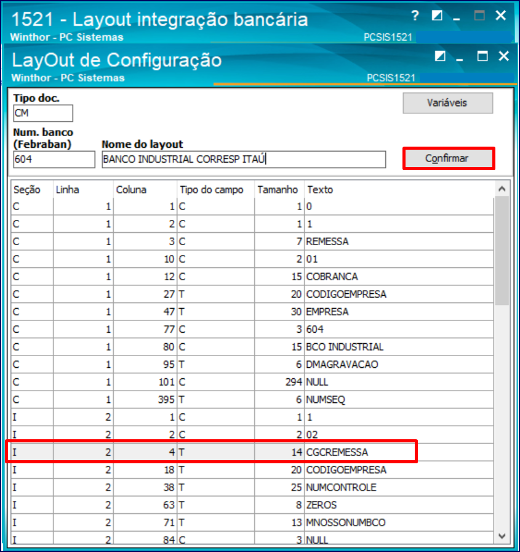This screenshot has height=552, width=520.
Task: Click the Texto column header
Action: point(399,190)
